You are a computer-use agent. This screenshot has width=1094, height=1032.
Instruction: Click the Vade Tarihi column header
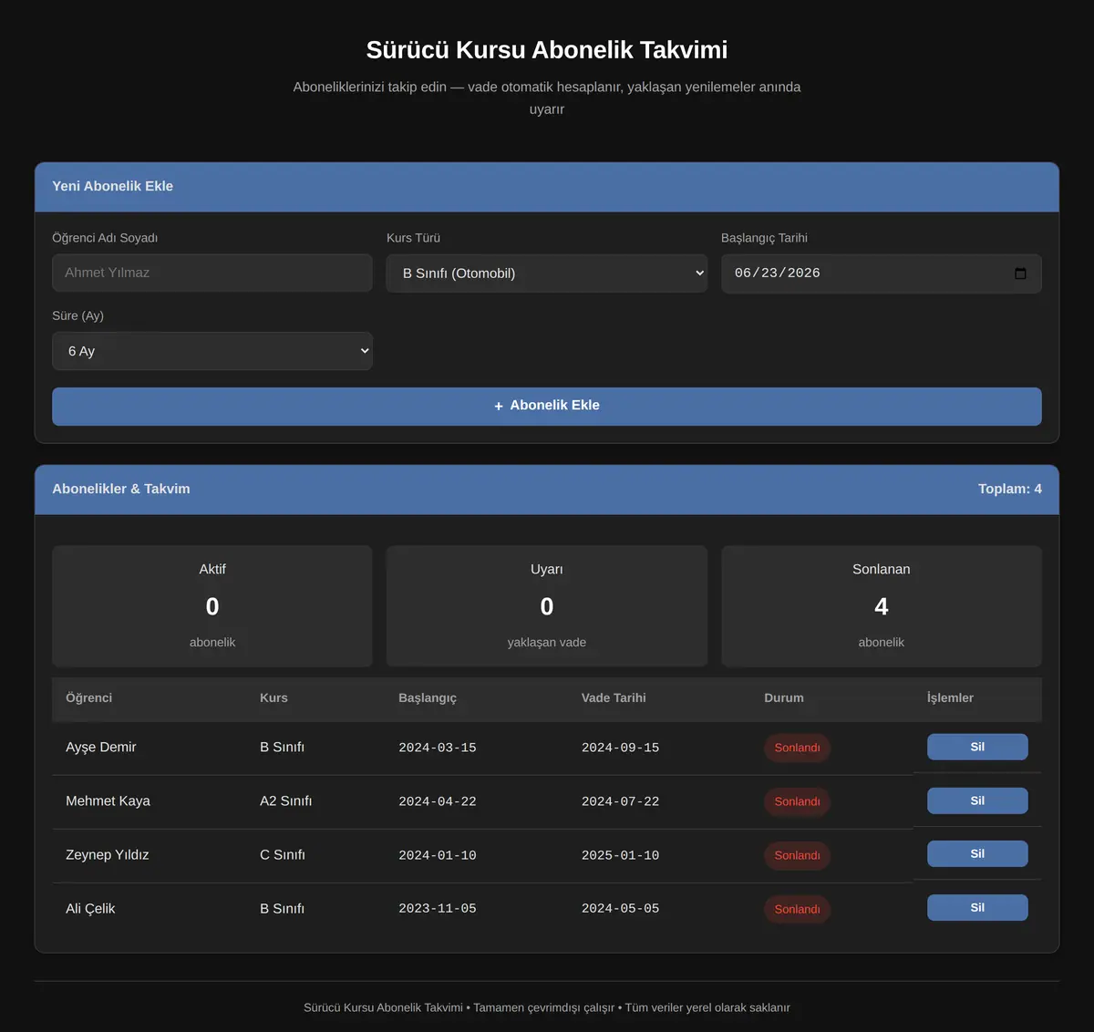(x=614, y=697)
